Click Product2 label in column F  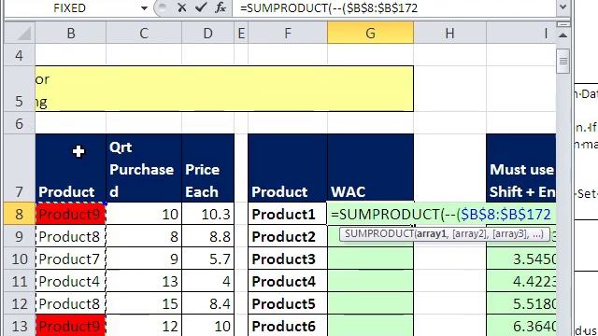click(x=288, y=236)
